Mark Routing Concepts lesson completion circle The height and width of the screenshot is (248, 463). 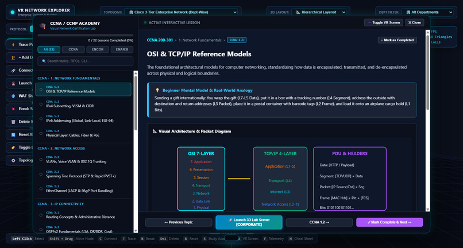[41, 215]
